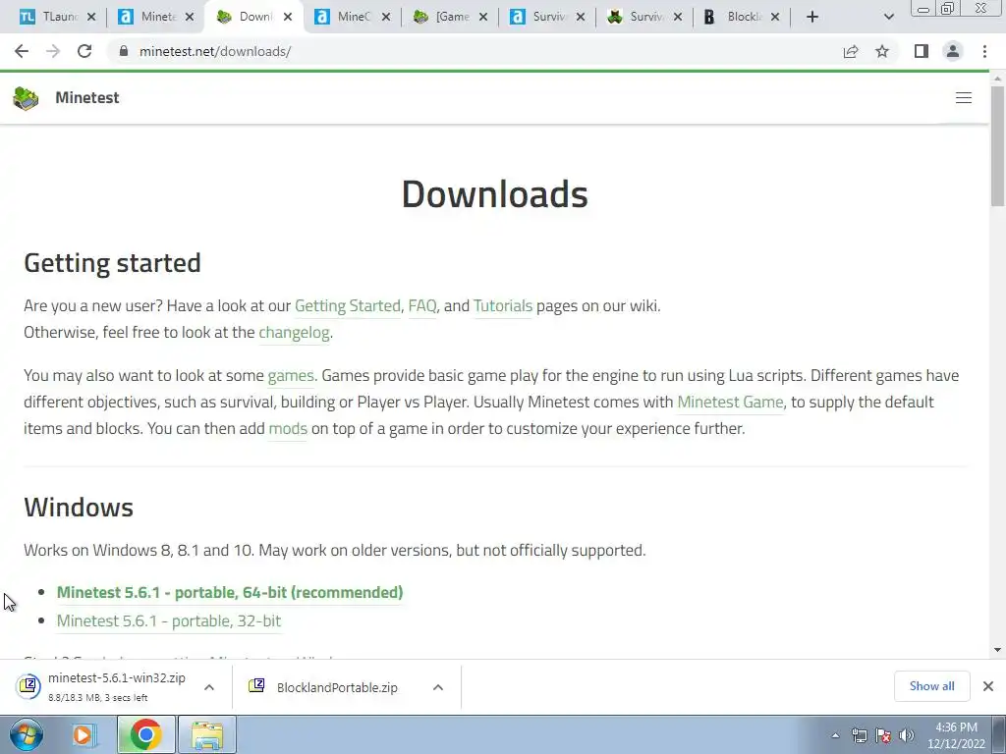Expand options for BlocklandPortable.zip download
Viewport: 1006px width, 754px height.
coord(438,687)
